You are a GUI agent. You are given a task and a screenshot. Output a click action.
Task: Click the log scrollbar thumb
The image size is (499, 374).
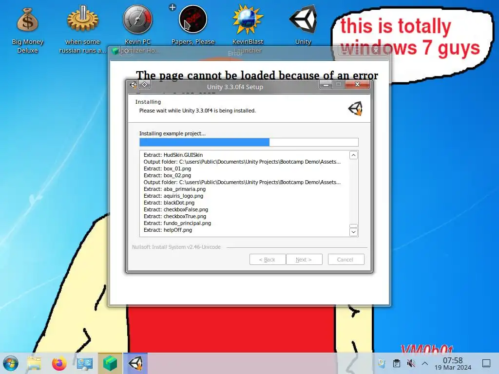point(354,226)
